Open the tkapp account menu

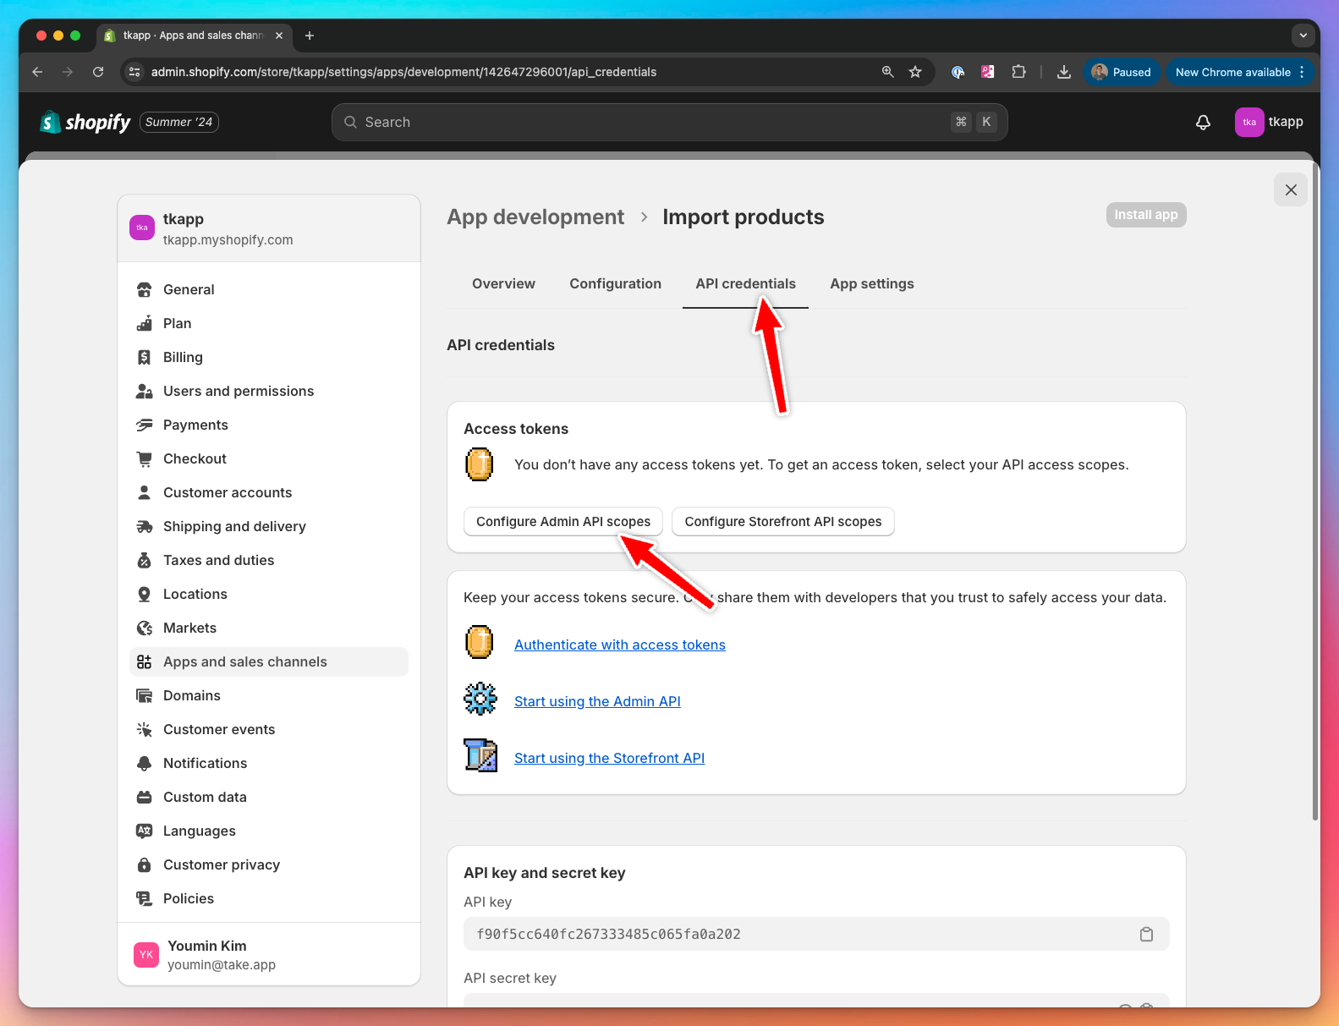[x=1269, y=123]
